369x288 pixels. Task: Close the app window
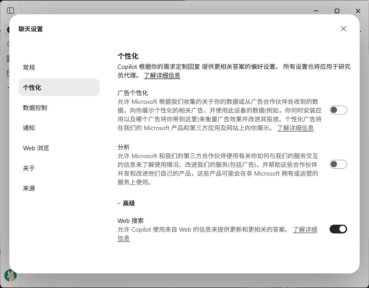click(x=358, y=11)
